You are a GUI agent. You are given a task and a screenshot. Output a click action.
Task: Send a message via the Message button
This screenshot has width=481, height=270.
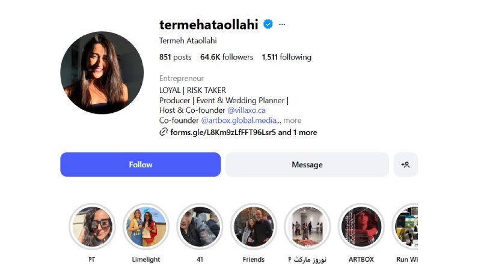tap(307, 164)
